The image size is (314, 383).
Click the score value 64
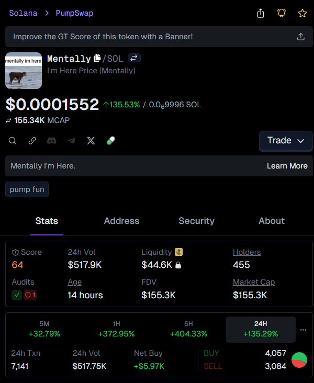pyautogui.click(x=17, y=265)
